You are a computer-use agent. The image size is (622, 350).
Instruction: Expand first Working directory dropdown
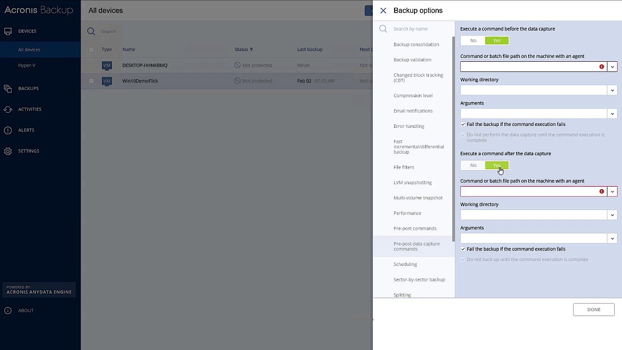[x=612, y=90]
